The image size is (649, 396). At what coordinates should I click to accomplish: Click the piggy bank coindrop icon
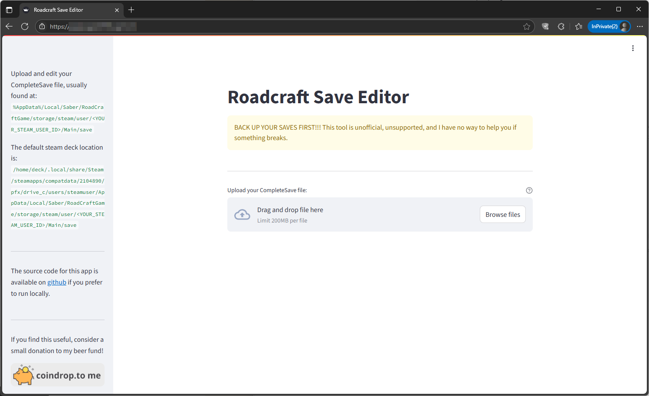coord(23,375)
